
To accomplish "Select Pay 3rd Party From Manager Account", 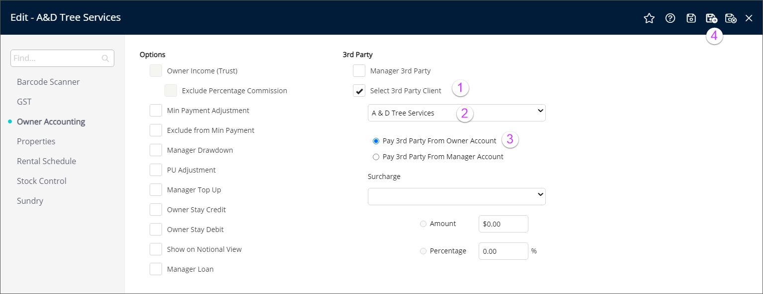I will tap(376, 157).
